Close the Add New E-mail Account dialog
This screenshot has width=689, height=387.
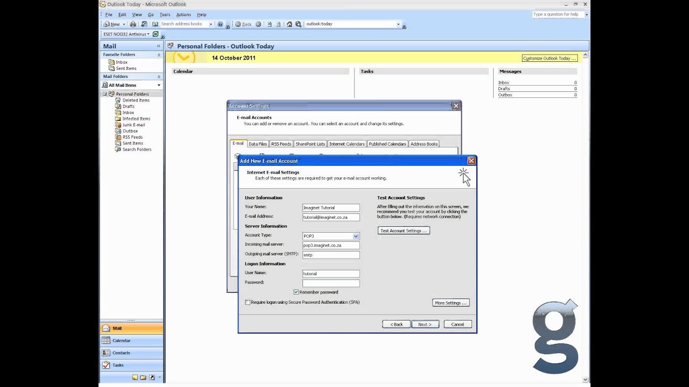point(471,161)
